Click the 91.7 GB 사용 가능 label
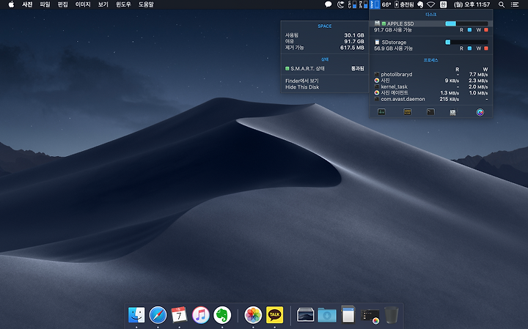This screenshot has width=528, height=329. [x=393, y=30]
